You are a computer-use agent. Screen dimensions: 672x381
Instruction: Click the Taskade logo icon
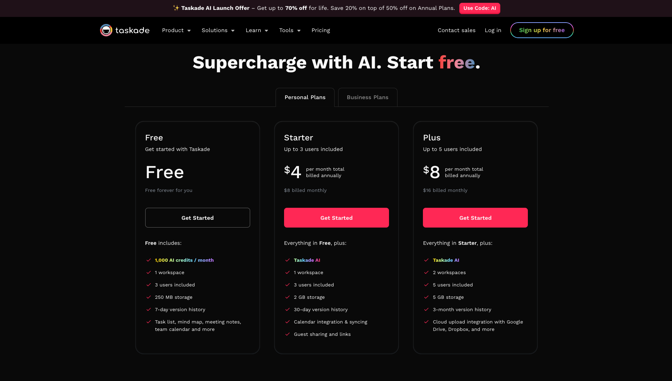pyautogui.click(x=106, y=30)
